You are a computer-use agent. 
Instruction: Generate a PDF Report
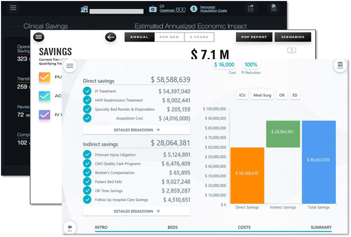[x=254, y=37]
